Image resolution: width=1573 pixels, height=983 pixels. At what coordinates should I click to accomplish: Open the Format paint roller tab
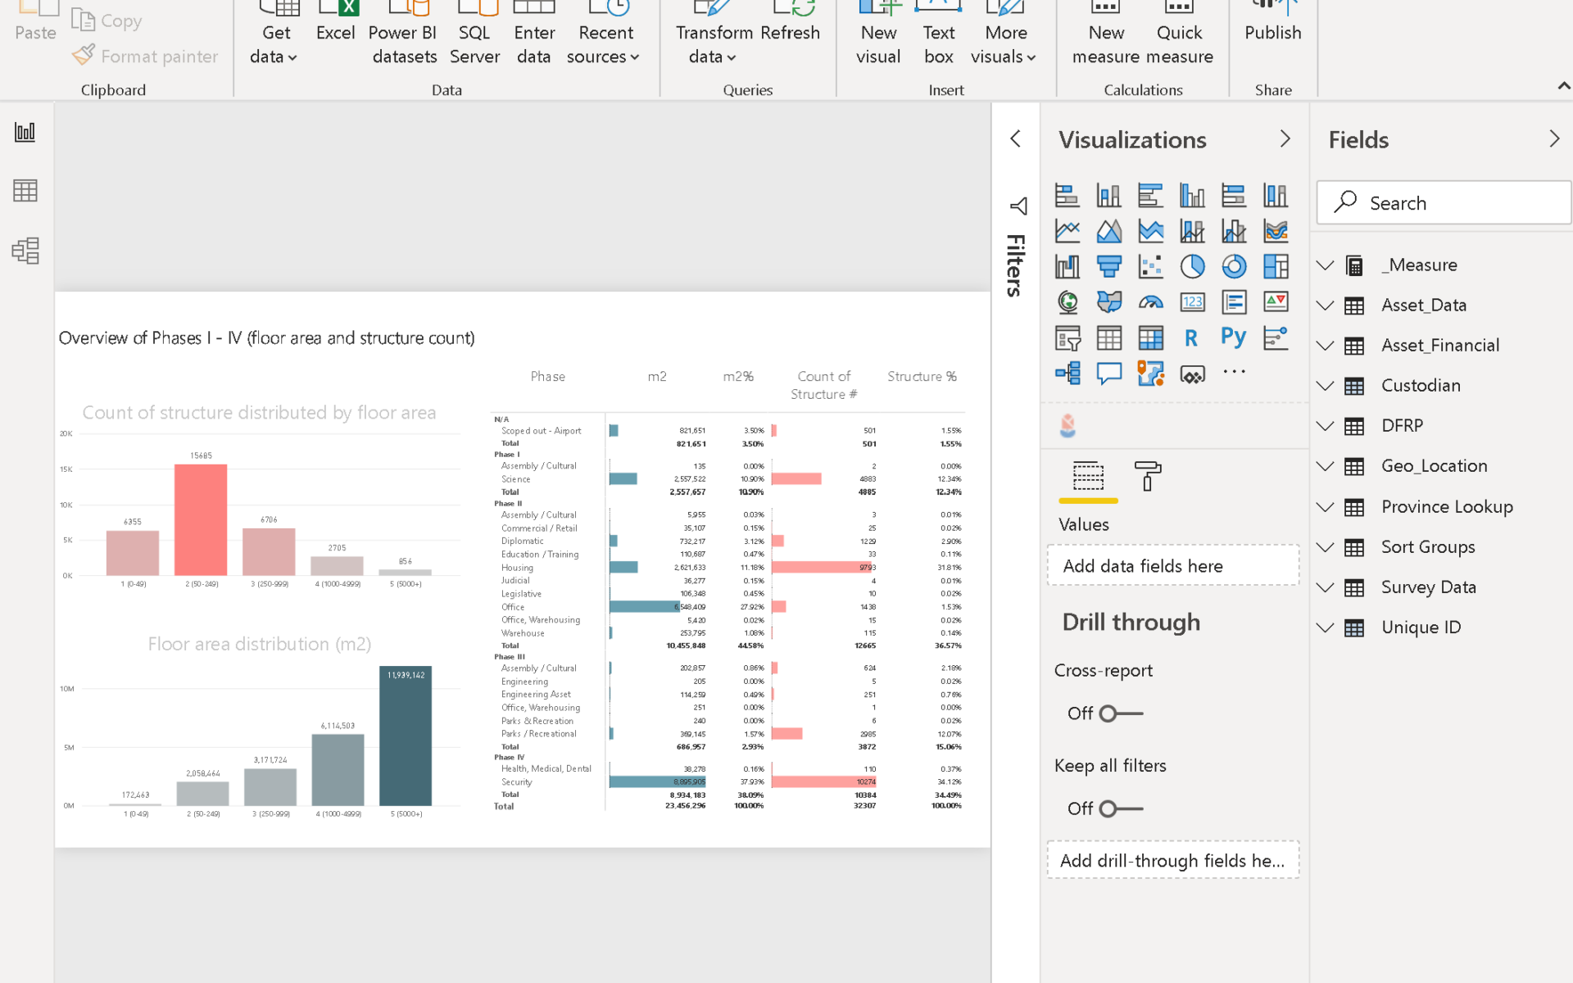(x=1147, y=476)
